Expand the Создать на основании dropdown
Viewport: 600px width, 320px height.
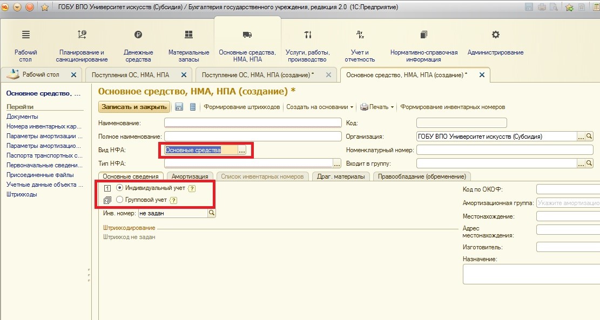pyautogui.click(x=320, y=107)
